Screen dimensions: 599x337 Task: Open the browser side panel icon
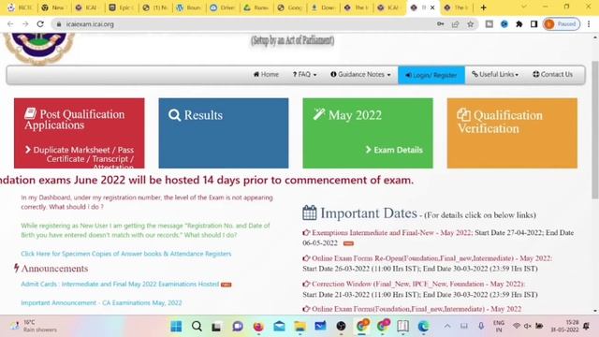pos(533,24)
